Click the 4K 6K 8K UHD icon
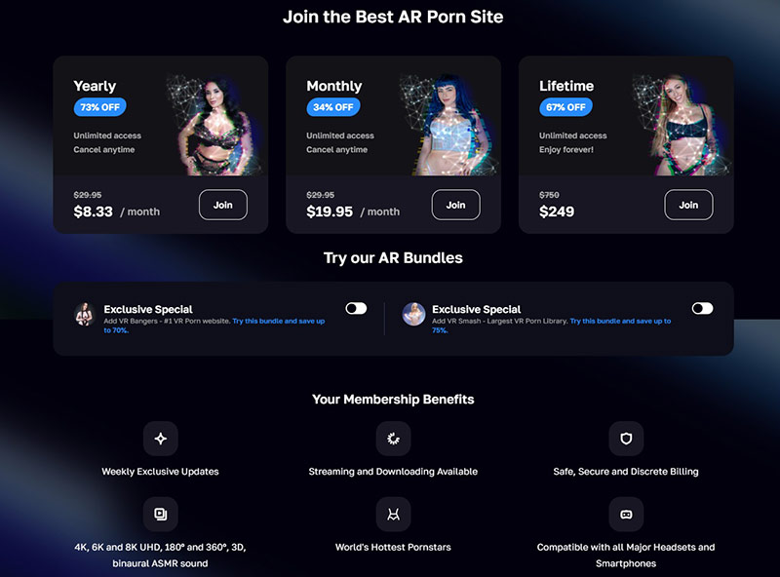The image size is (780, 577). tap(160, 514)
